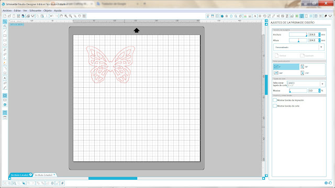Select the Draw a line tool

click(x=5, y=31)
